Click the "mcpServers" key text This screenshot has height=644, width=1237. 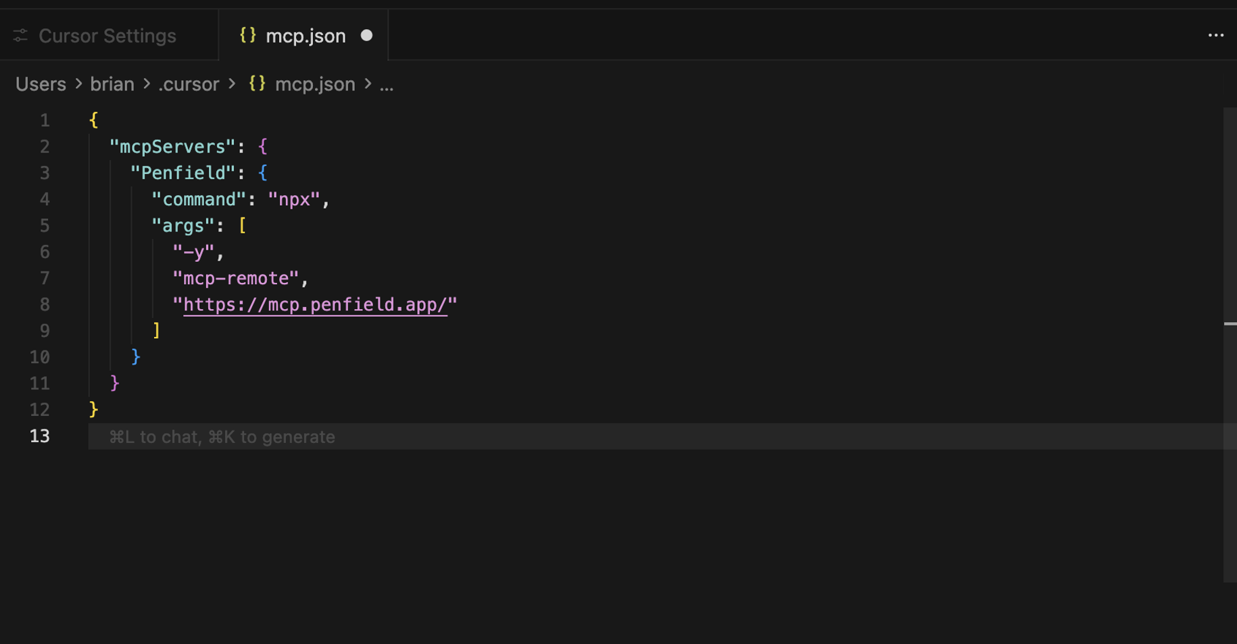pyautogui.click(x=172, y=146)
